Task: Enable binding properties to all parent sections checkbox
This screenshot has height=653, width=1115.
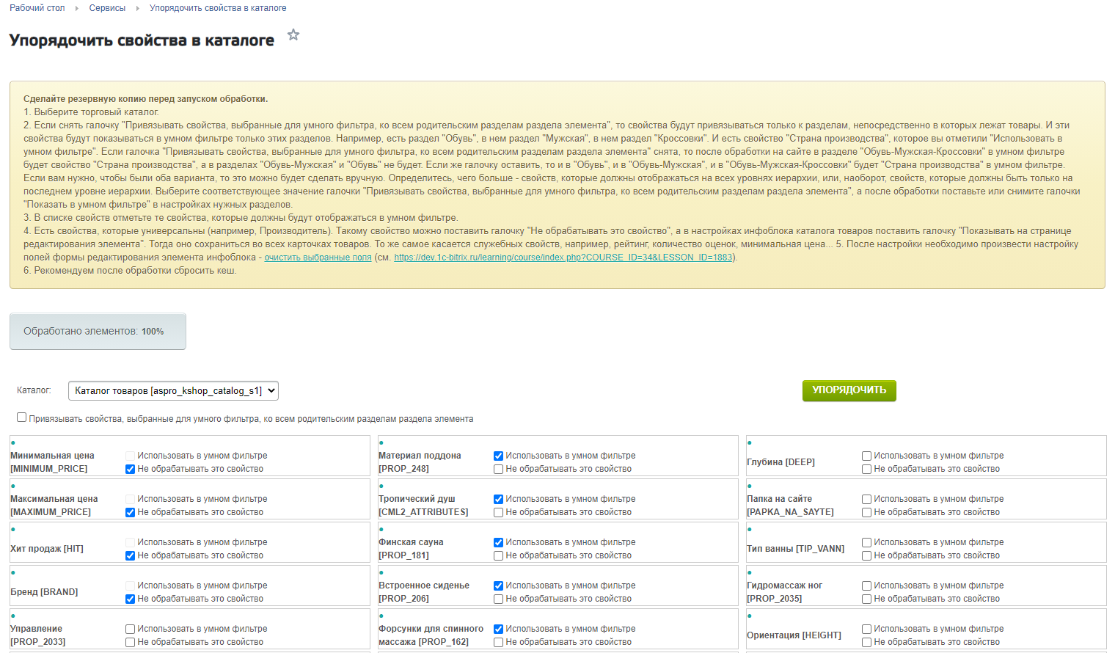Action: 22,417
